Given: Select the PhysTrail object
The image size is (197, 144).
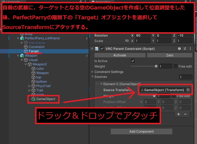Looking at the screenshot, I should (43, 86).
